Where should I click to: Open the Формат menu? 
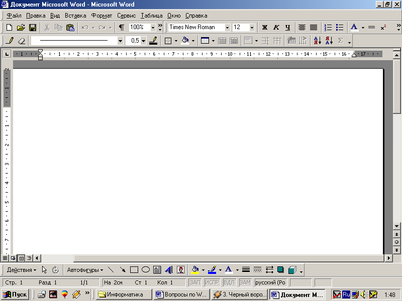(102, 16)
